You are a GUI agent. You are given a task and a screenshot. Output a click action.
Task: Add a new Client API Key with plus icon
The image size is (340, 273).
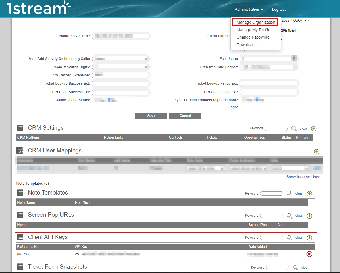point(309,238)
